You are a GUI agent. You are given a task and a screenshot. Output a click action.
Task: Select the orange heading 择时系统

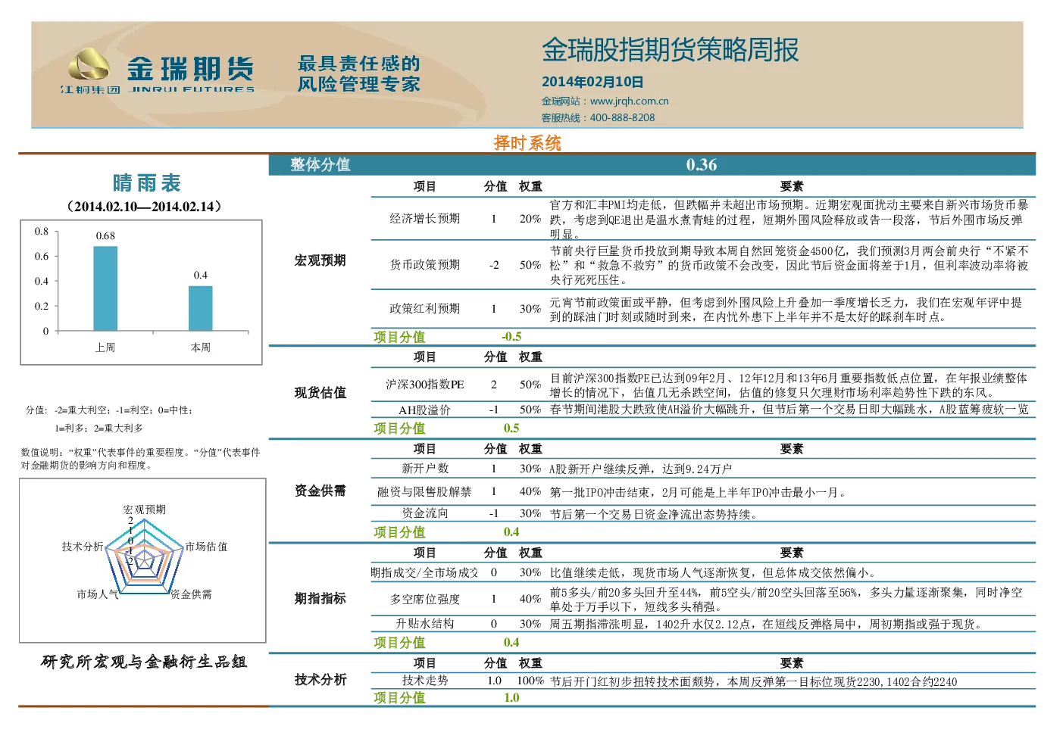pos(527,143)
